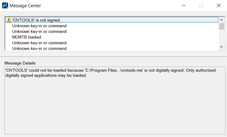Close the Message Center window
The height and width of the screenshot is (137, 227).
point(218,6)
